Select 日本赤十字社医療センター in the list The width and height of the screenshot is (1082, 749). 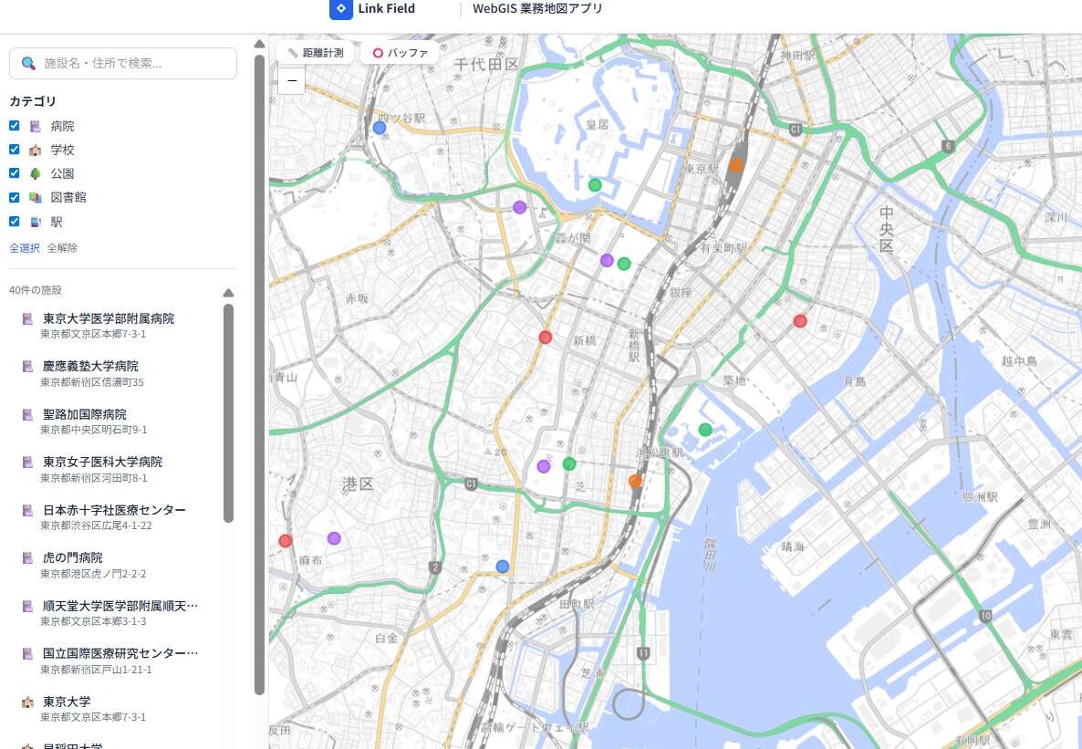click(x=118, y=517)
